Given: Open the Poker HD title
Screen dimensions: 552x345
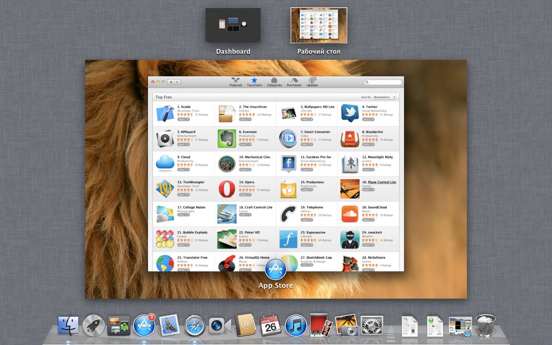Looking at the screenshot, I should click(250, 232).
